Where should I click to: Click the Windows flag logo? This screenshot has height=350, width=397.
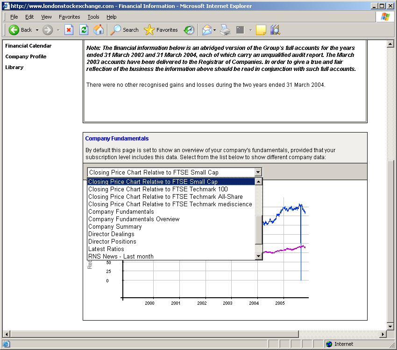pyautogui.click(x=385, y=17)
